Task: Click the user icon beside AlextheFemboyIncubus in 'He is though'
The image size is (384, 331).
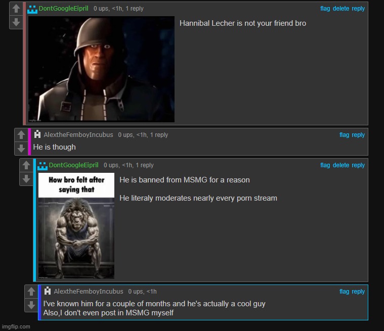Action: [x=37, y=134]
